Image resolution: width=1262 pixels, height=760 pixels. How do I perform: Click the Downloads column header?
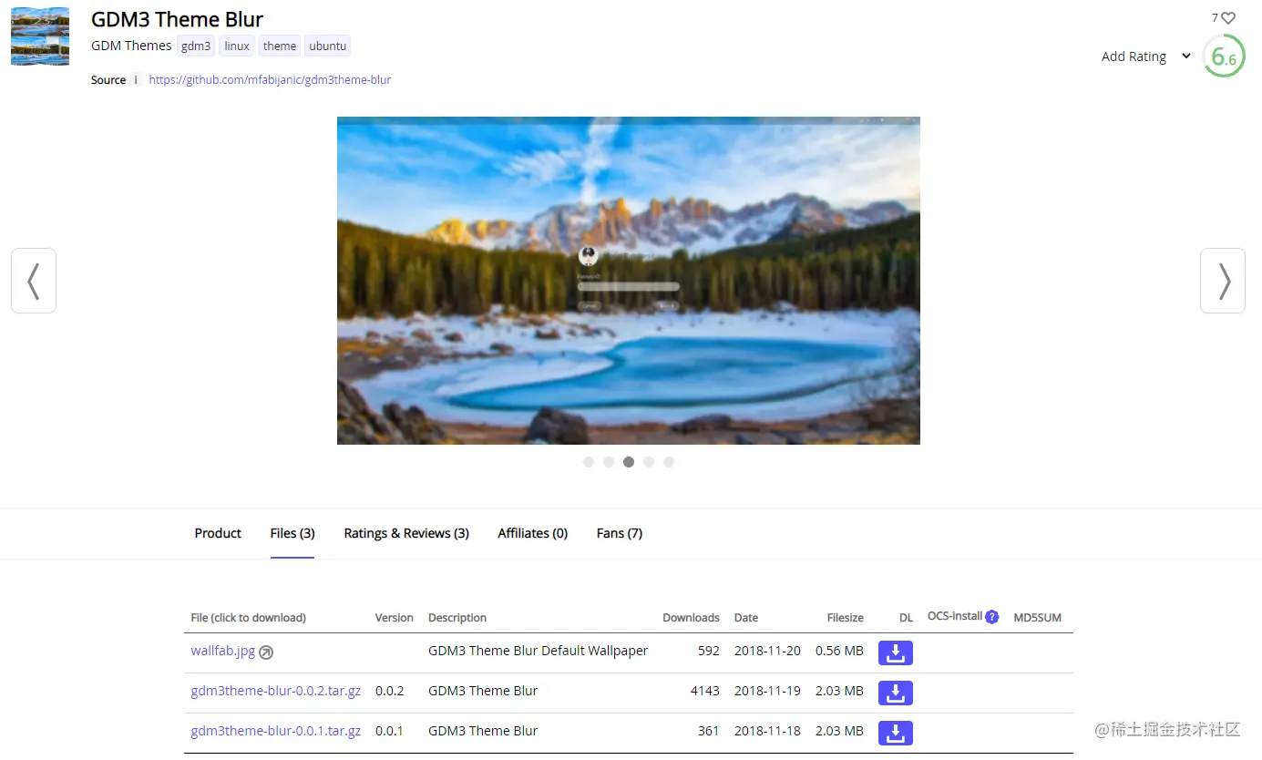(691, 618)
